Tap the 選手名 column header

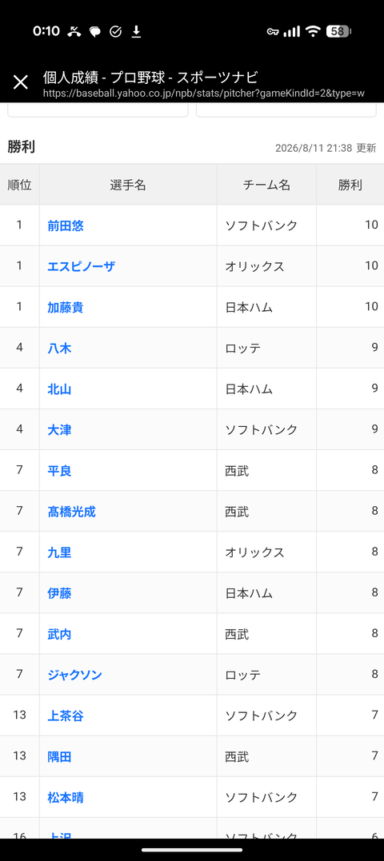[x=128, y=185]
